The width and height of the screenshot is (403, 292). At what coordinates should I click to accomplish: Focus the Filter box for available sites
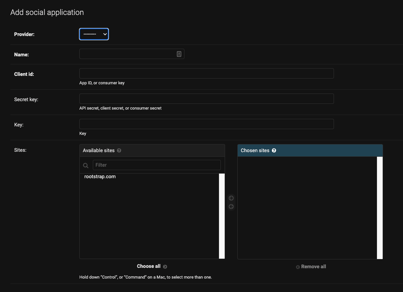[x=156, y=165]
